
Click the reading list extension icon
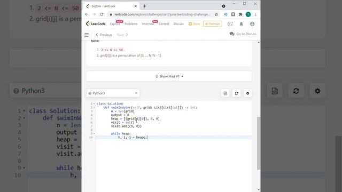(x=233, y=14)
